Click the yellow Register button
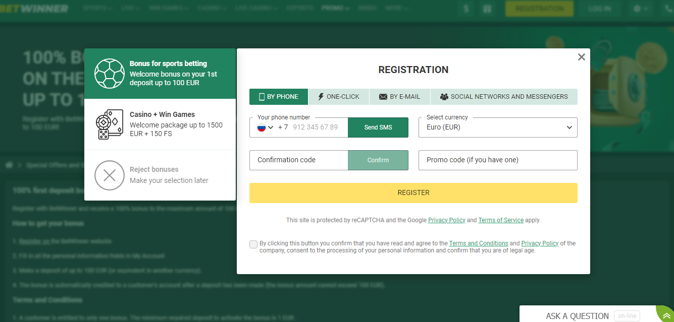 [413, 193]
